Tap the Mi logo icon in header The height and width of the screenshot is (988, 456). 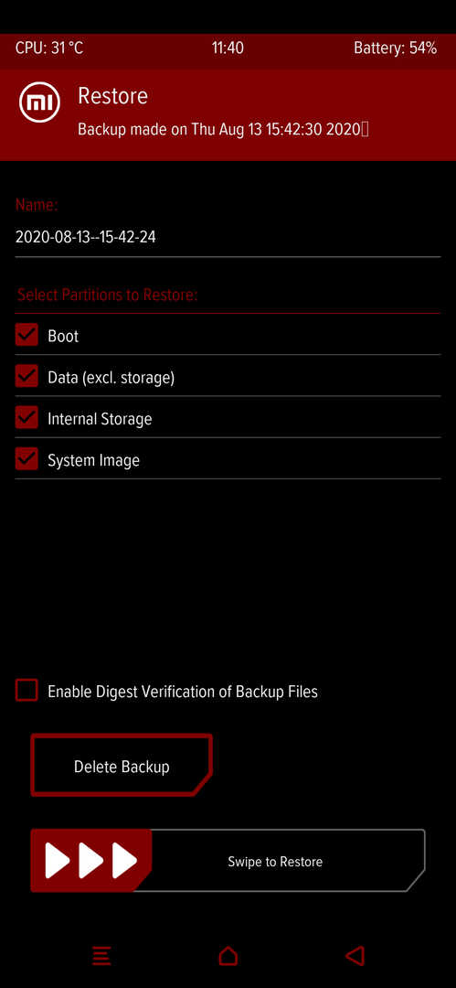(39, 102)
